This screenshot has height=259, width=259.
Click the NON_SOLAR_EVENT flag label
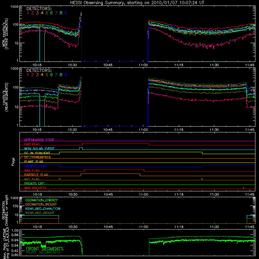(39, 149)
